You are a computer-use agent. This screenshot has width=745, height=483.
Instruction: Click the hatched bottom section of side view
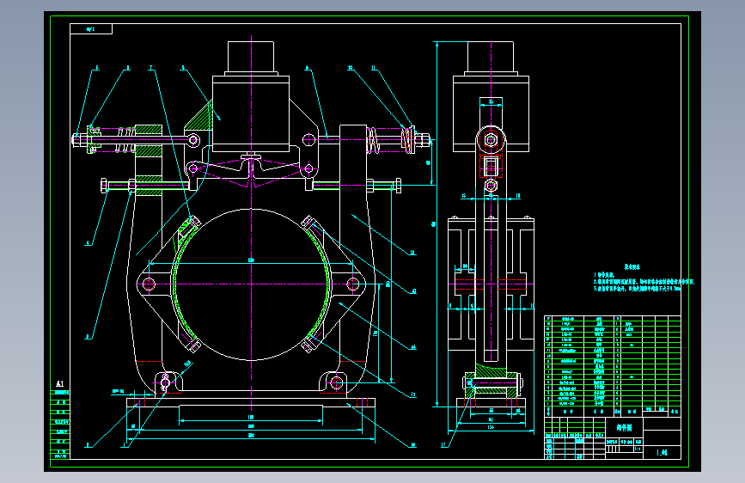click(x=491, y=381)
